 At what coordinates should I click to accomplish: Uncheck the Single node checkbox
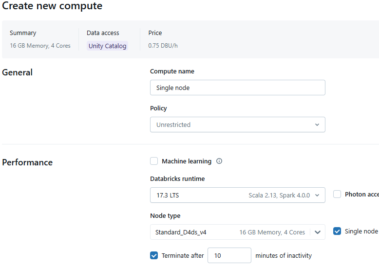coord(337,231)
